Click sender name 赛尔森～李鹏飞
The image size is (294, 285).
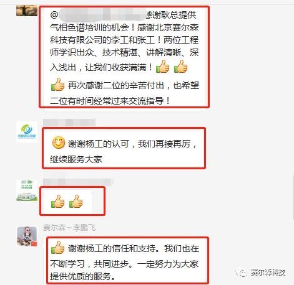point(69,228)
